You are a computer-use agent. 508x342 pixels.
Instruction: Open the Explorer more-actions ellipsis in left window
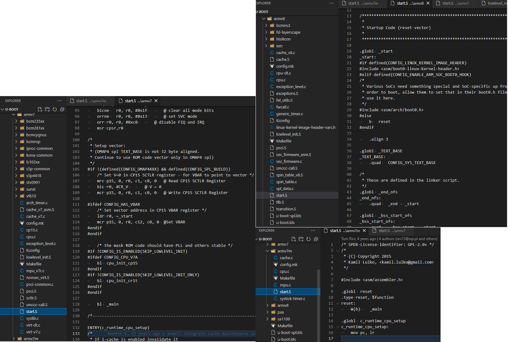click(59, 101)
